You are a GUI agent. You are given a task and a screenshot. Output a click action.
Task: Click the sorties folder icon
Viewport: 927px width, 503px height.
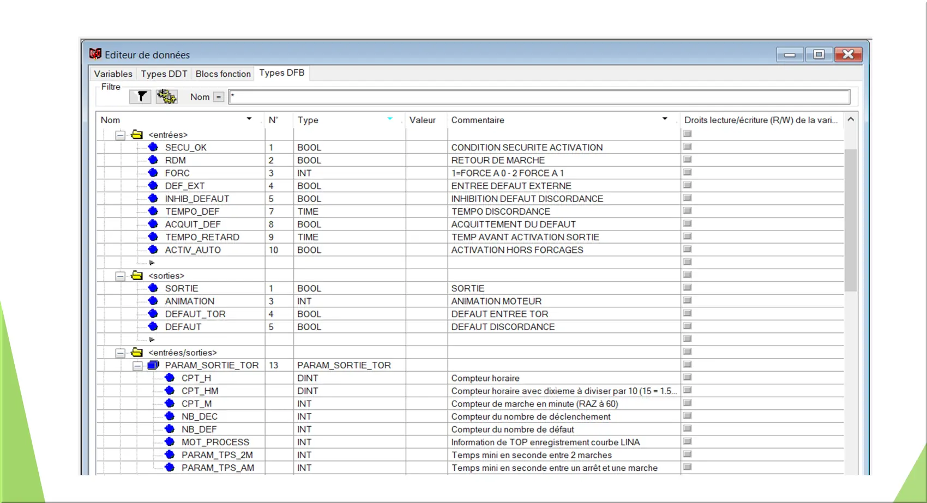coord(137,275)
